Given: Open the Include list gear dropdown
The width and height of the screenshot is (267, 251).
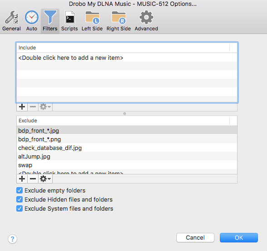Looking at the screenshot, I should (45, 107).
